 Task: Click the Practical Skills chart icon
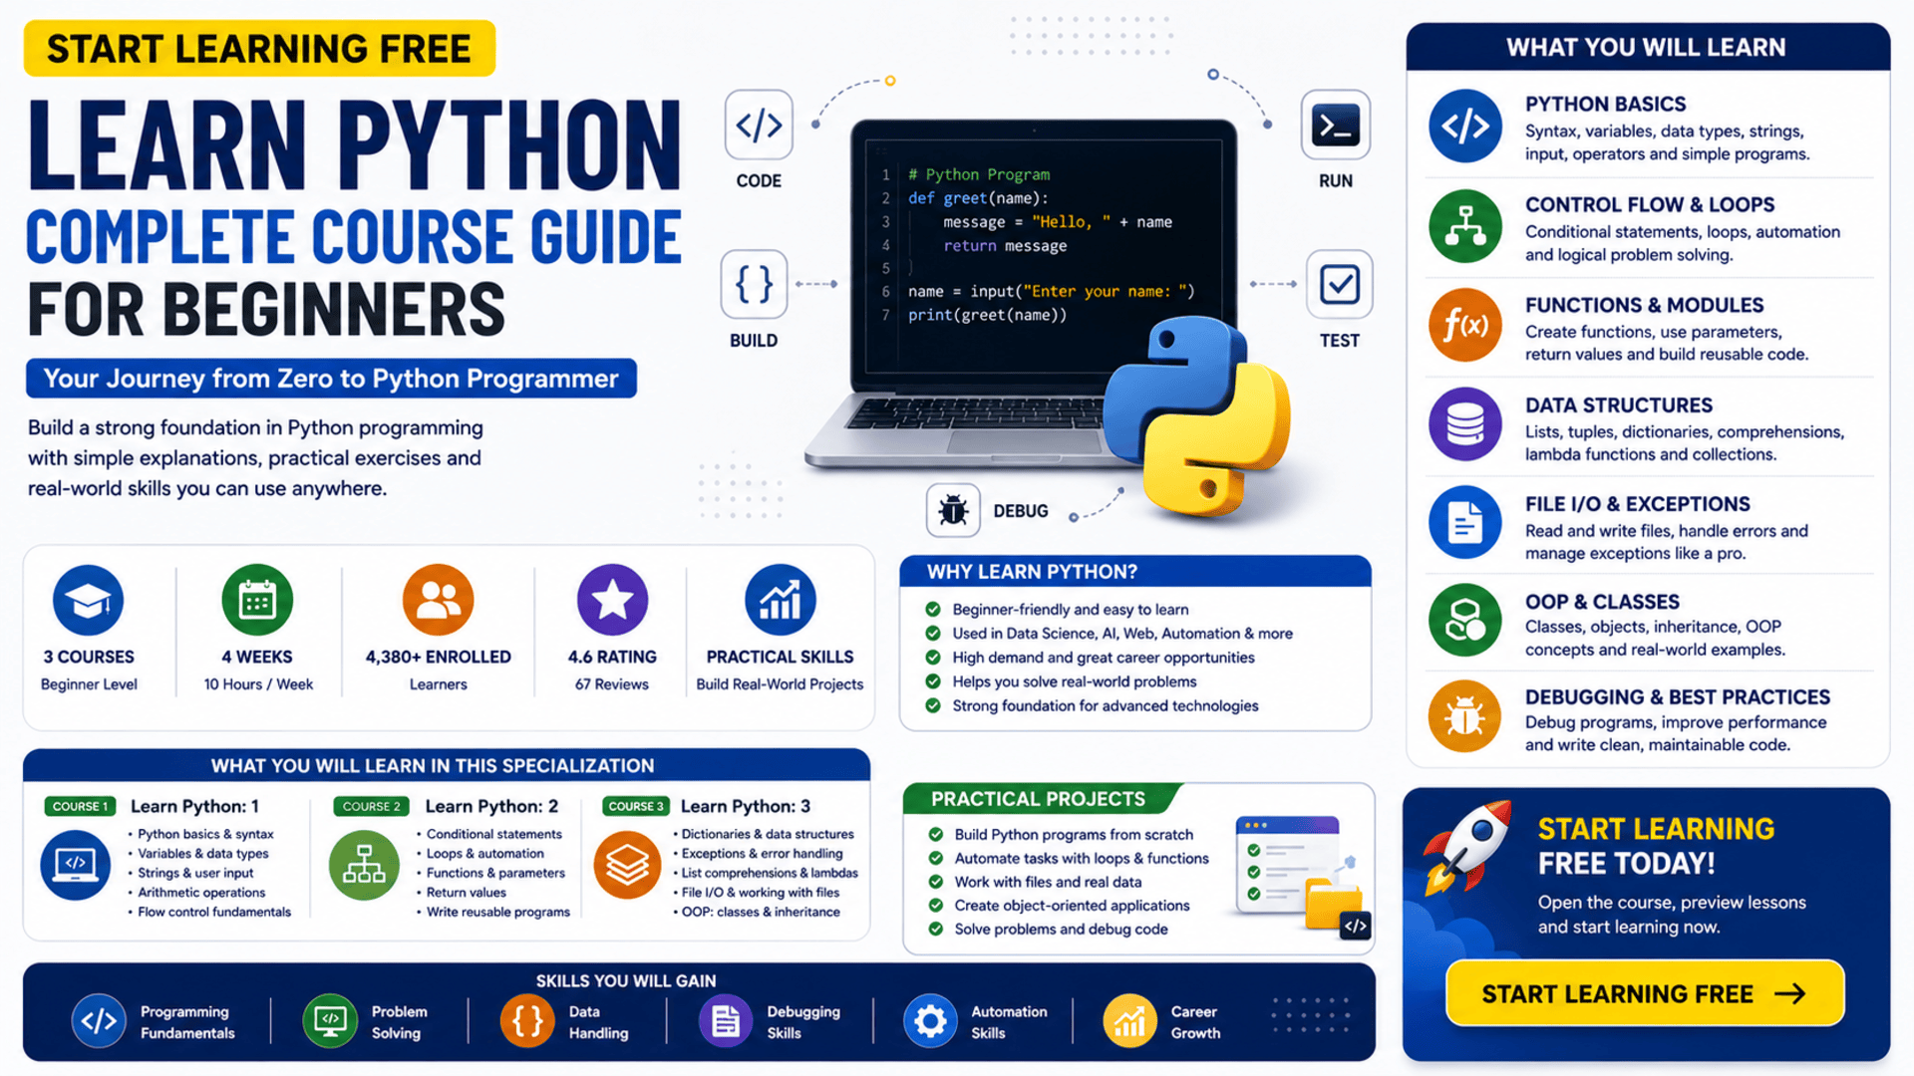click(780, 600)
